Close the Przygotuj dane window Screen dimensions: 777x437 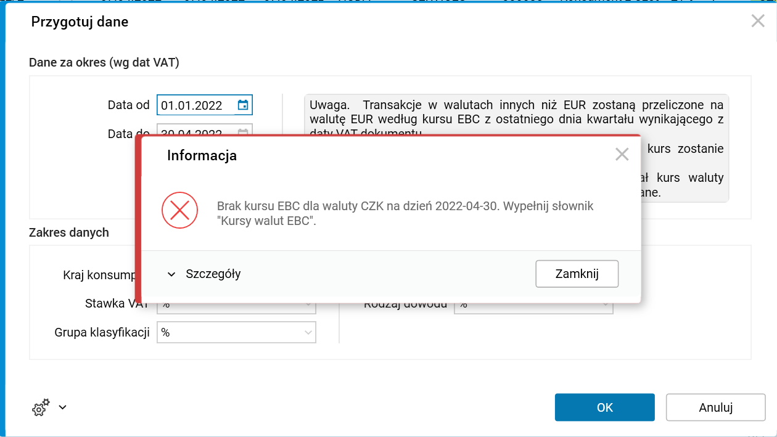pos(758,21)
